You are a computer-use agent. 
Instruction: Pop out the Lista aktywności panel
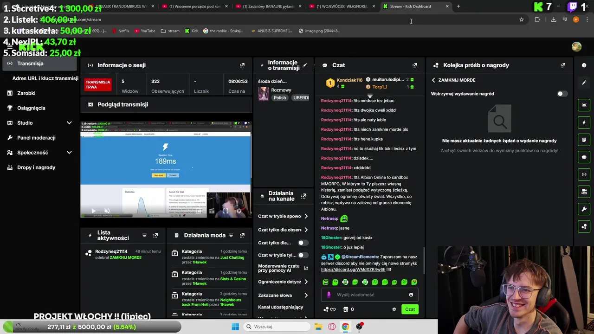click(x=155, y=236)
